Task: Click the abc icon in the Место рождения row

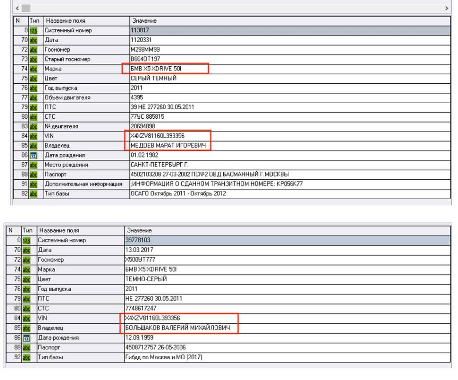Action: [34, 165]
